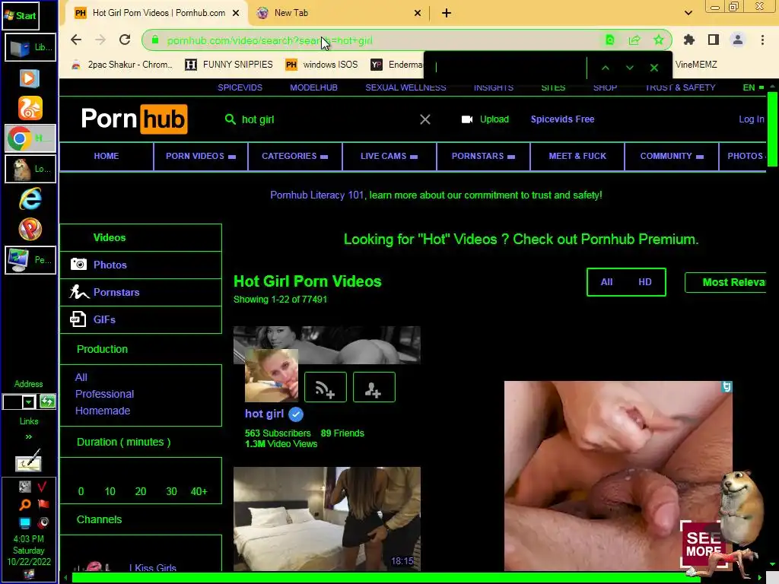
Task: Click the horizontal page scrollbar
Action: pyautogui.click(x=386, y=578)
